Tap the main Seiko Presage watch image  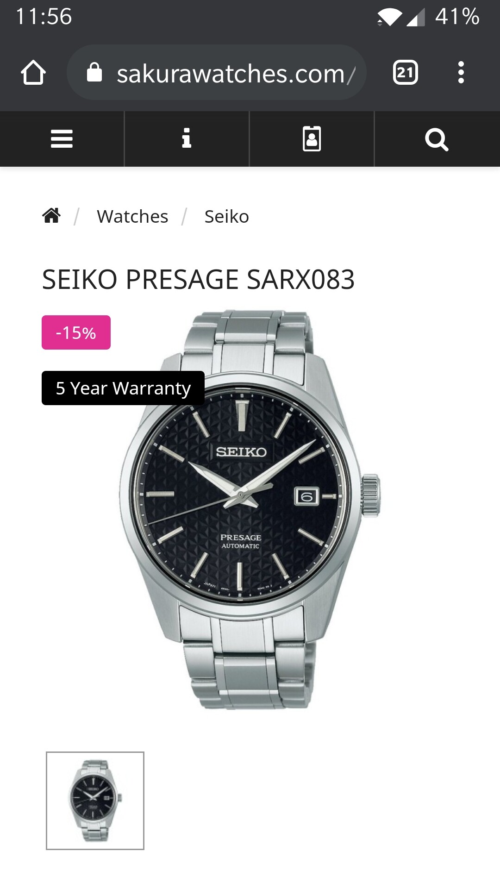click(x=250, y=509)
